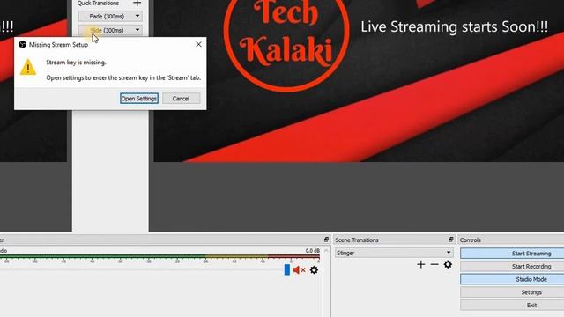
Task: Click the 'Quick Transitions' label
Action: (98, 4)
